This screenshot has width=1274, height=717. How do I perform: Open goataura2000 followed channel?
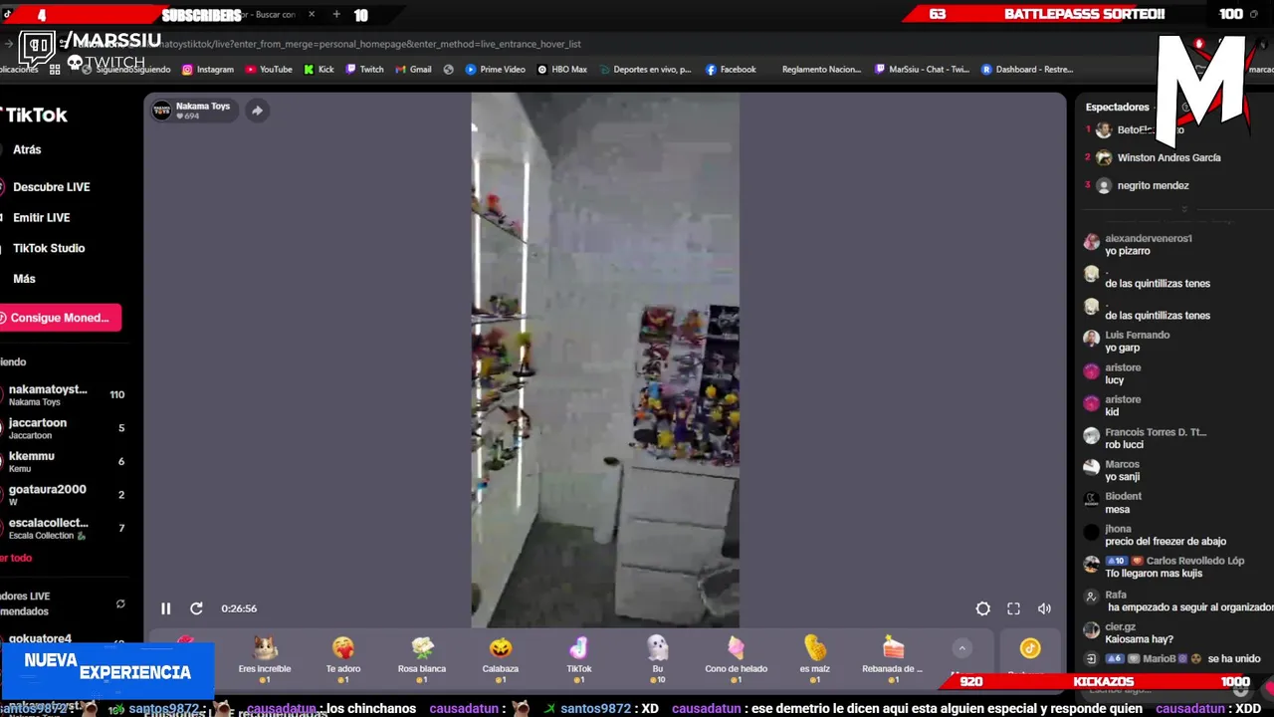click(x=64, y=495)
